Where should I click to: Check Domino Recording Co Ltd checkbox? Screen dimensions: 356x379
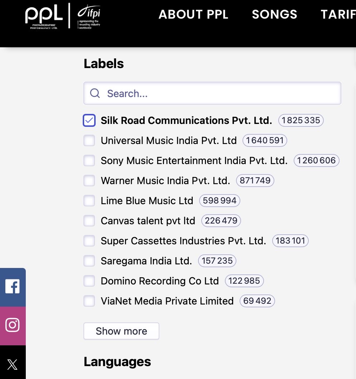coord(89,281)
